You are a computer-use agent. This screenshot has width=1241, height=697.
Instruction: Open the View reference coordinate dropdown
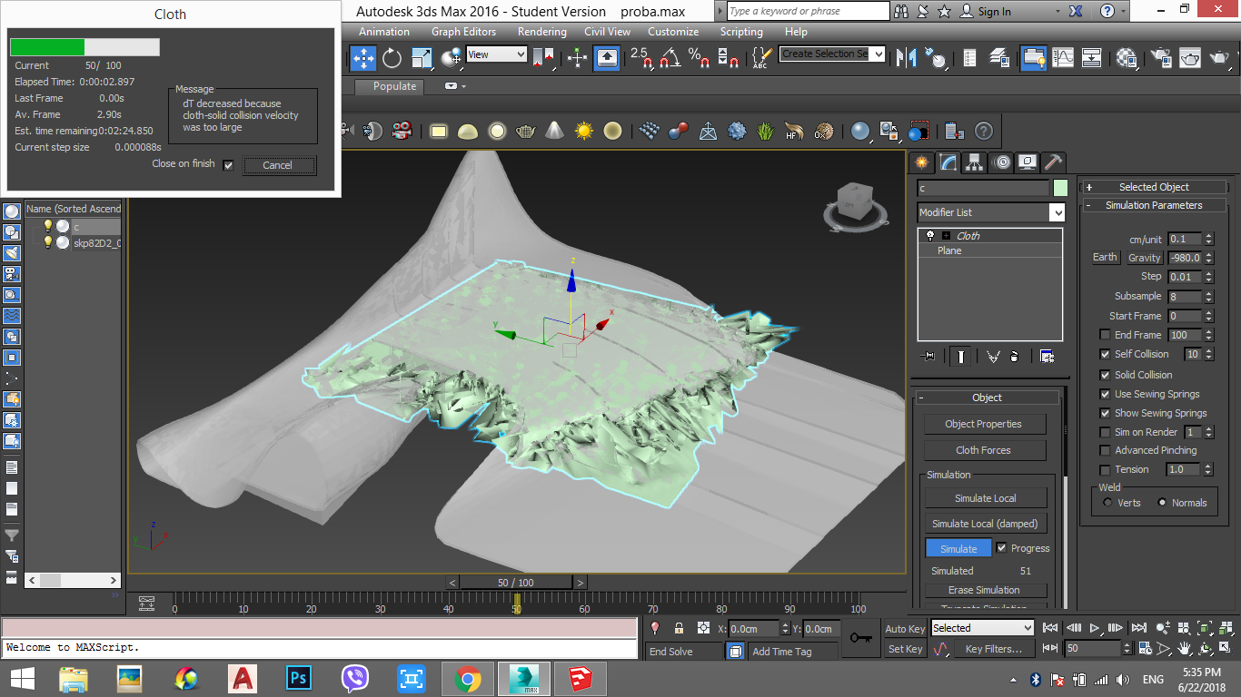tap(496, 54)
